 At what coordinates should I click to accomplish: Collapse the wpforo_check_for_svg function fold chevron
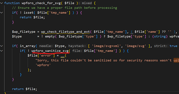[x=1, y=3]
